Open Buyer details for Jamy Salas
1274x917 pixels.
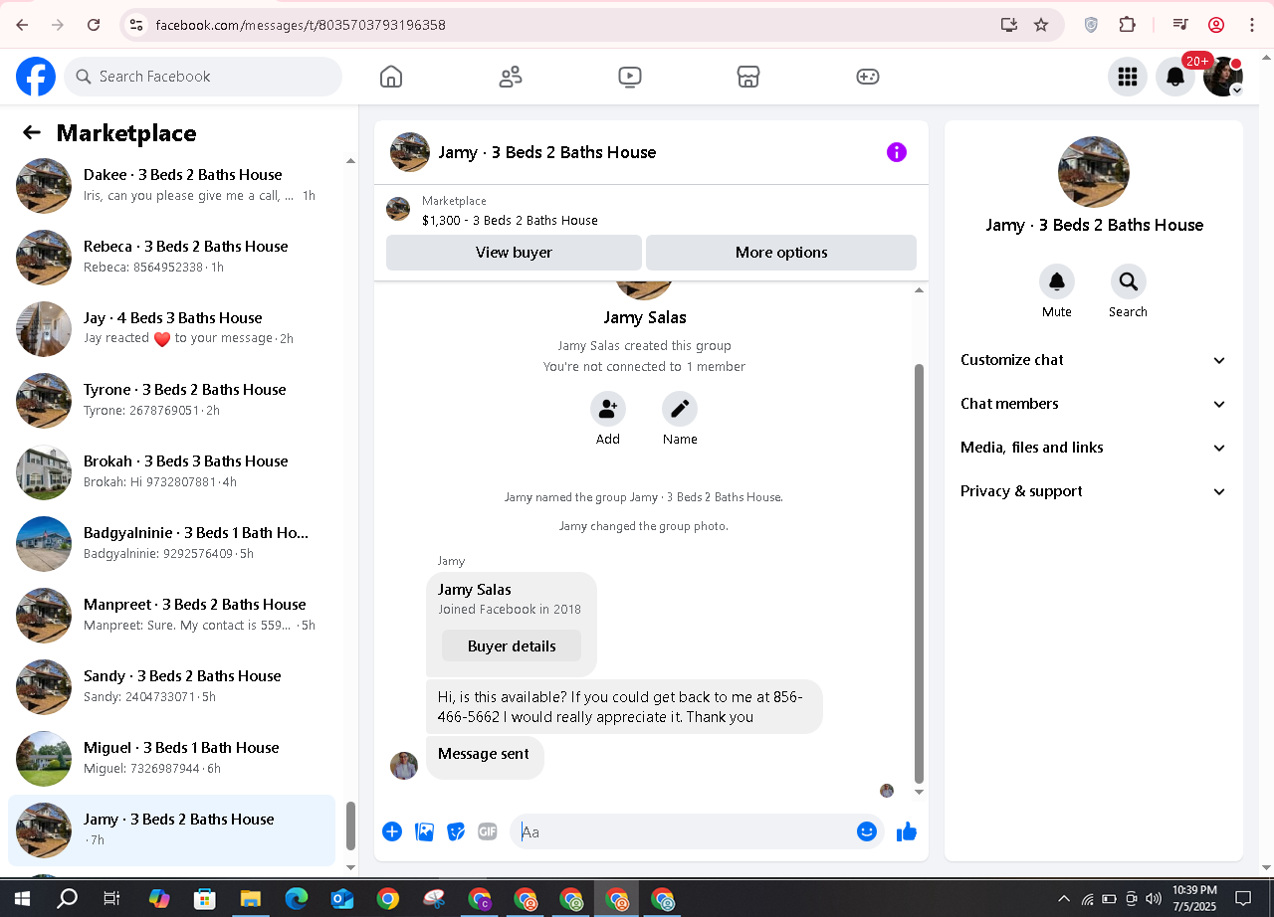pyautogui.click(x=512, y=646)
